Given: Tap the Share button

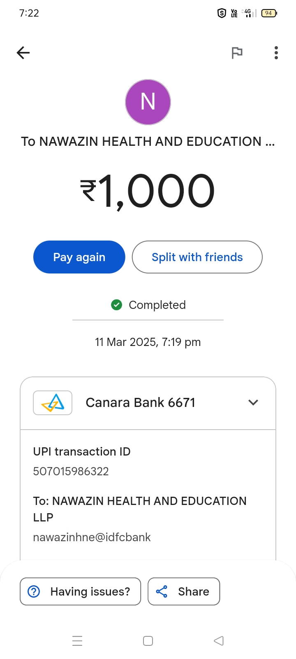Looking at the screenshot, I should pos(184,591).
